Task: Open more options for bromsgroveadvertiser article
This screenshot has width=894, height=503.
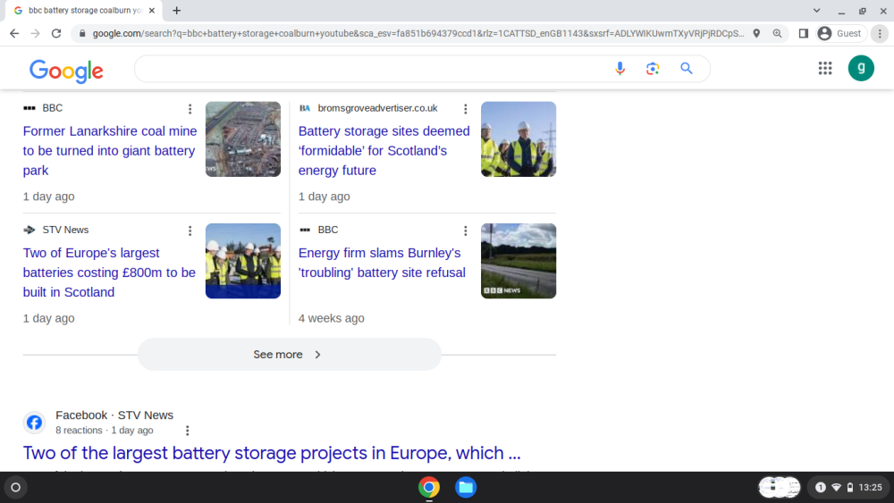Action: (x=465, y=109)
